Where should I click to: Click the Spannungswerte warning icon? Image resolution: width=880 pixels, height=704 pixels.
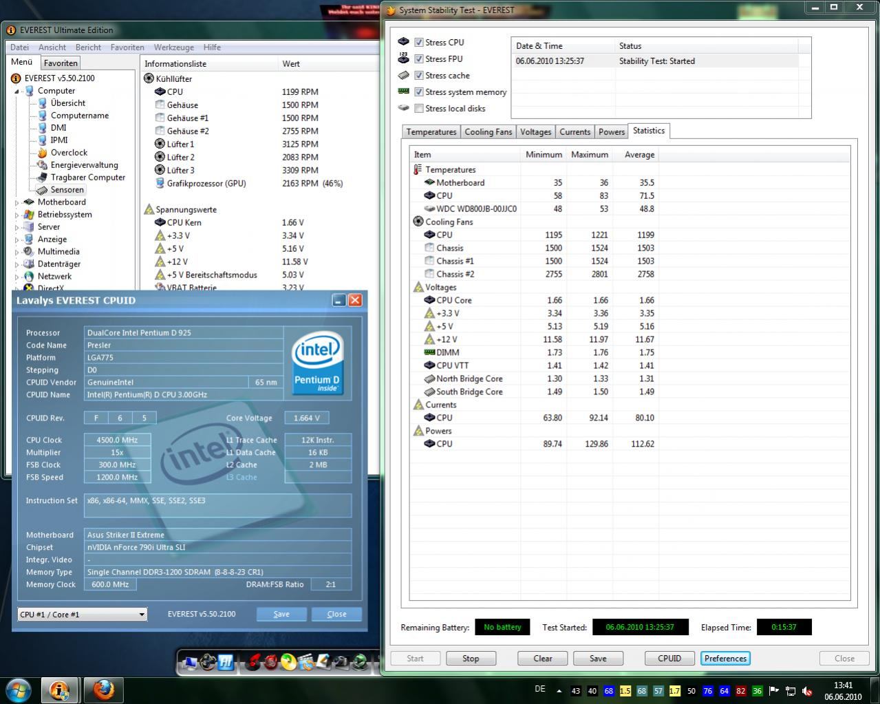click(x=149, y=209)
